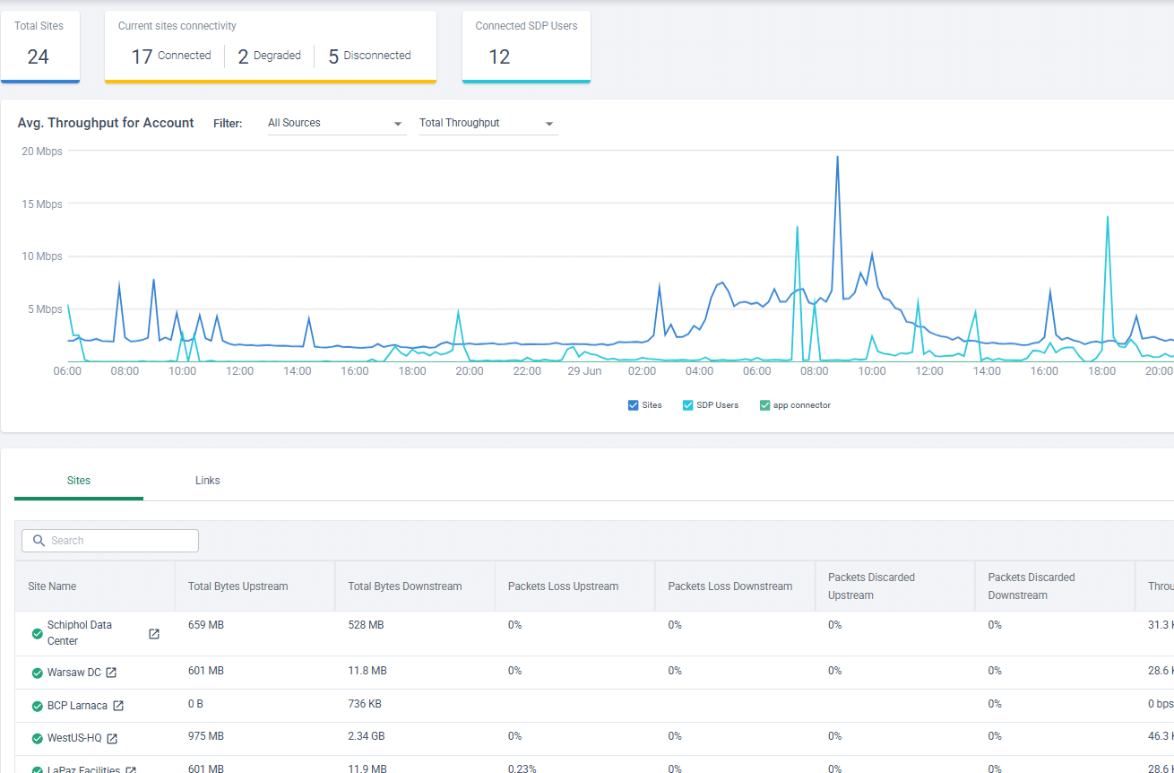1174x773 pixels.
Task: Expand the All Sources filter dropdown
Action: (x=336, y=123)
